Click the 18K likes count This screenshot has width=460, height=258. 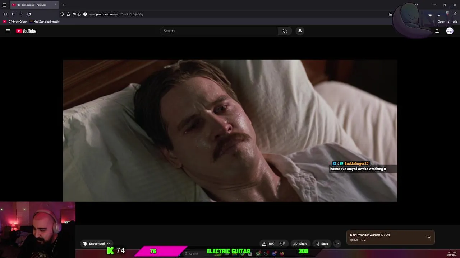[x=271, y=244]
